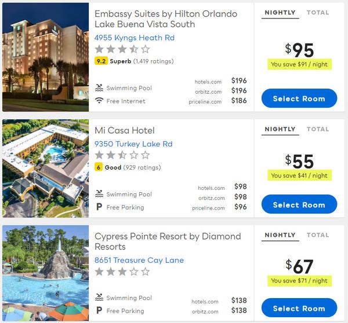Click Cypress Pointe swimming pool icon
The image size is (348, 323).
click(99, 298)
